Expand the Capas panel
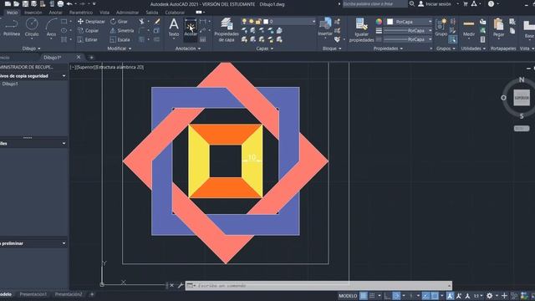Viewport: 535px width, 301px height. coord(265,48)
